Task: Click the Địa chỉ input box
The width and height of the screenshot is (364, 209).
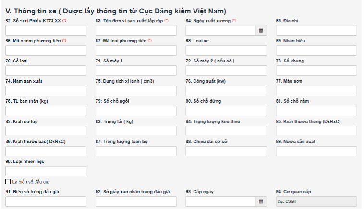Action: 316,30
